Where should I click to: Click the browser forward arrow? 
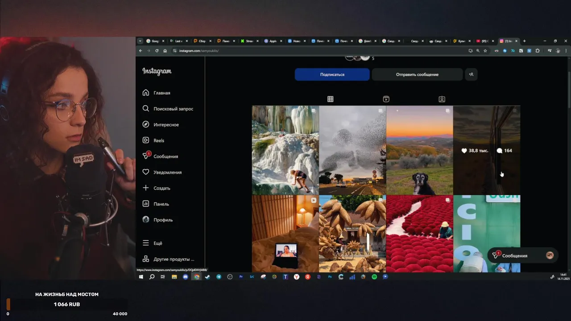pyautogui.click(x=149, y=51)
